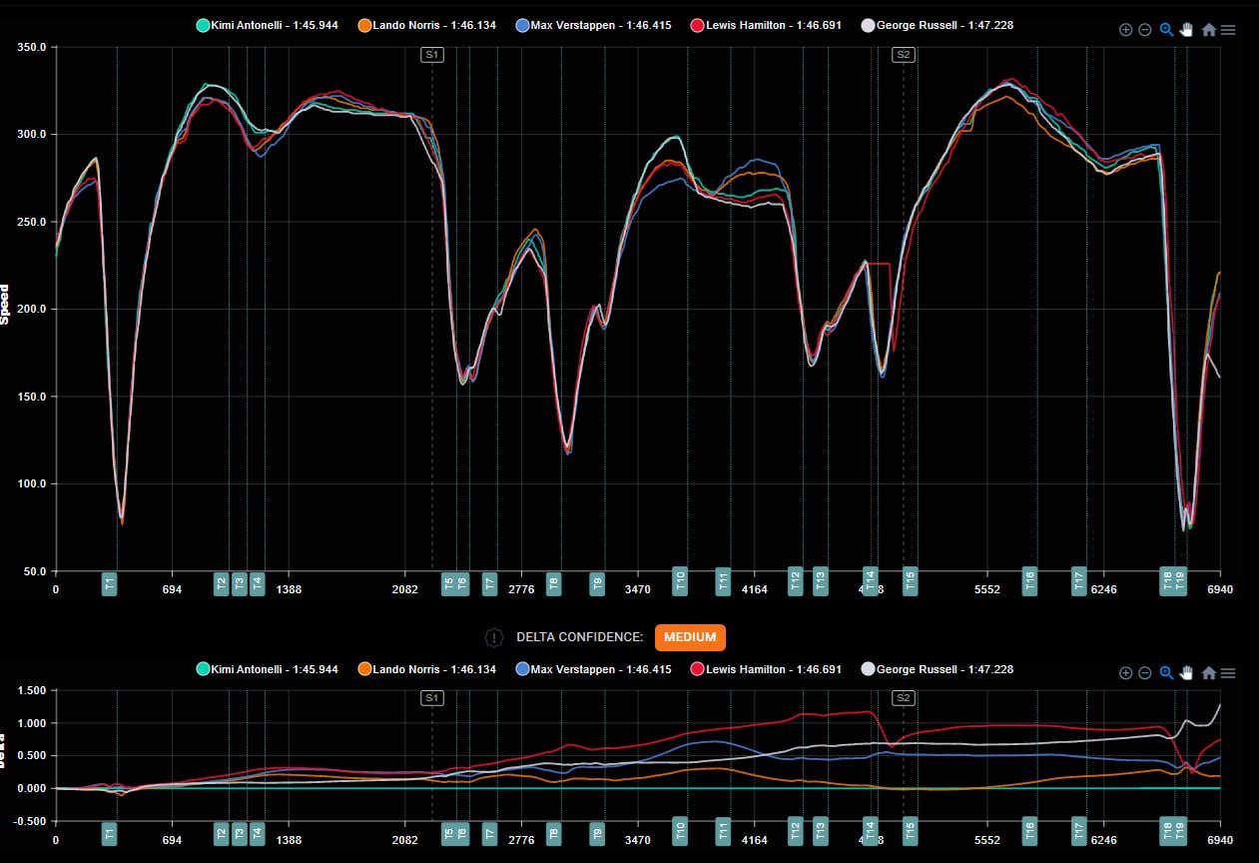Zoom in on the delta chart
Image resolution: width=1259 pixels, height=863 pixels.
point(1126,673)
